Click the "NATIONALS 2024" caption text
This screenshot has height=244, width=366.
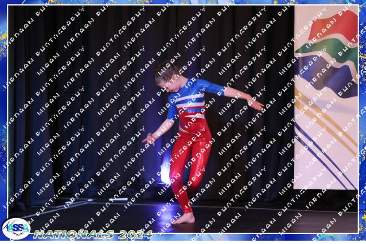(93, 234)
